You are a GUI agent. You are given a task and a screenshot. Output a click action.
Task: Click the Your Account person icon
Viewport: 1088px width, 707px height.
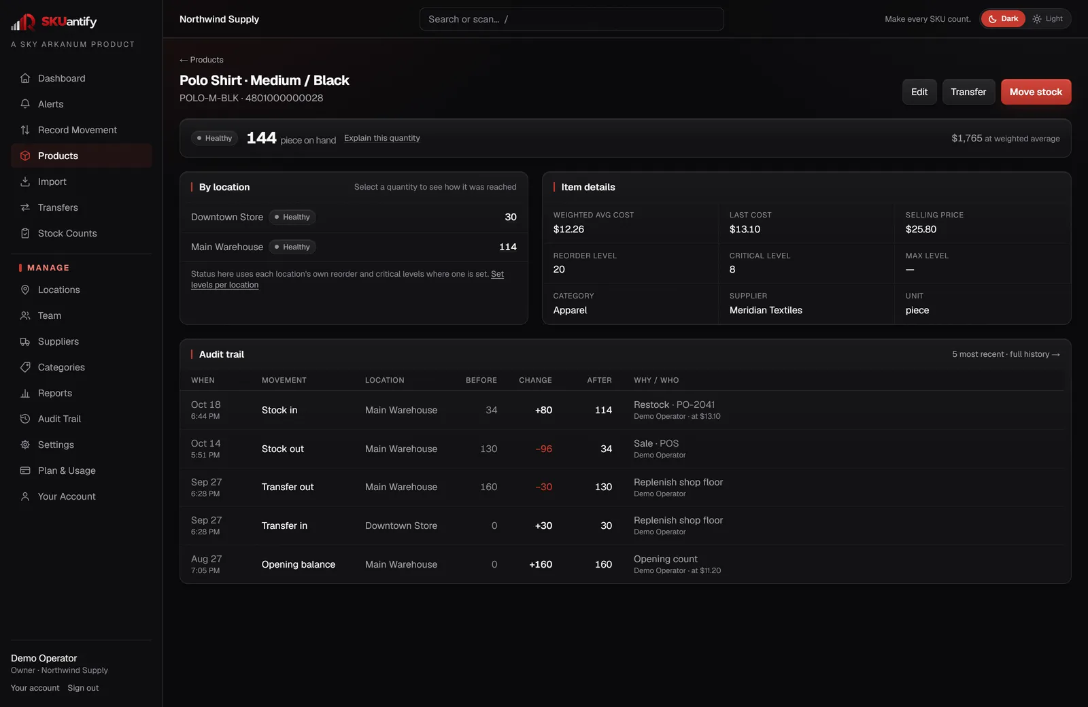coord(25,496)
